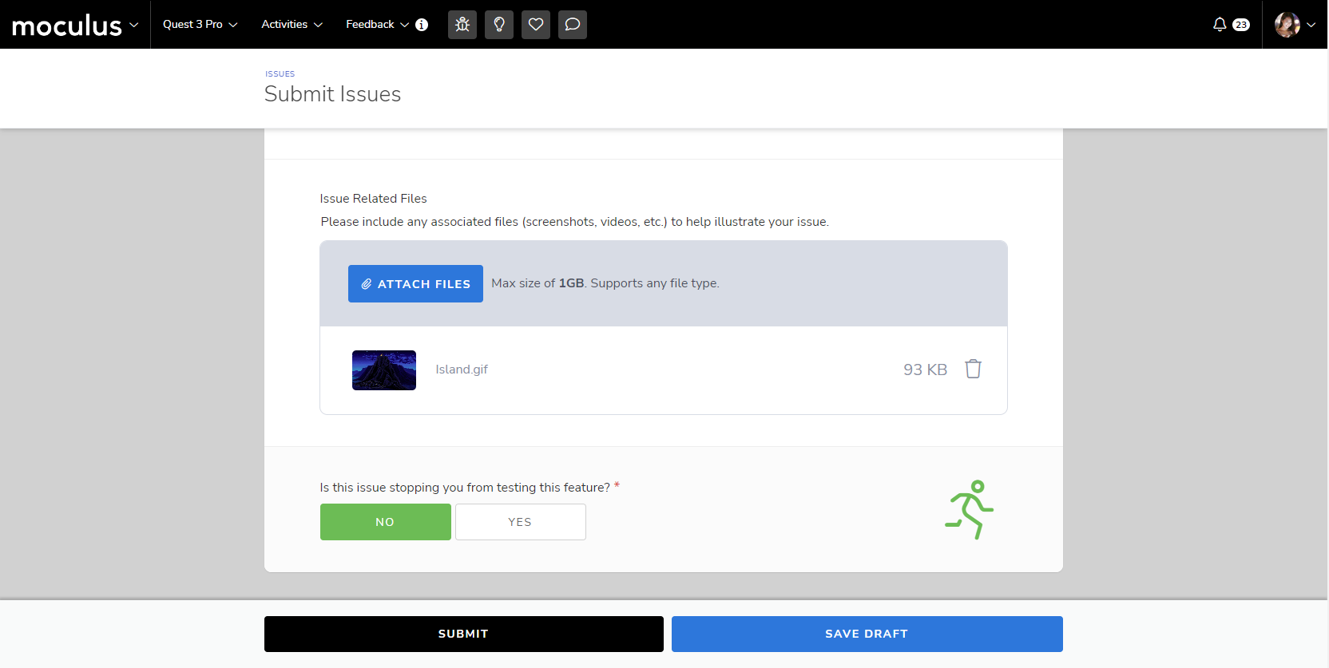Open the Activities menu
The image size is (1329, 668).
tap(292, 25)
